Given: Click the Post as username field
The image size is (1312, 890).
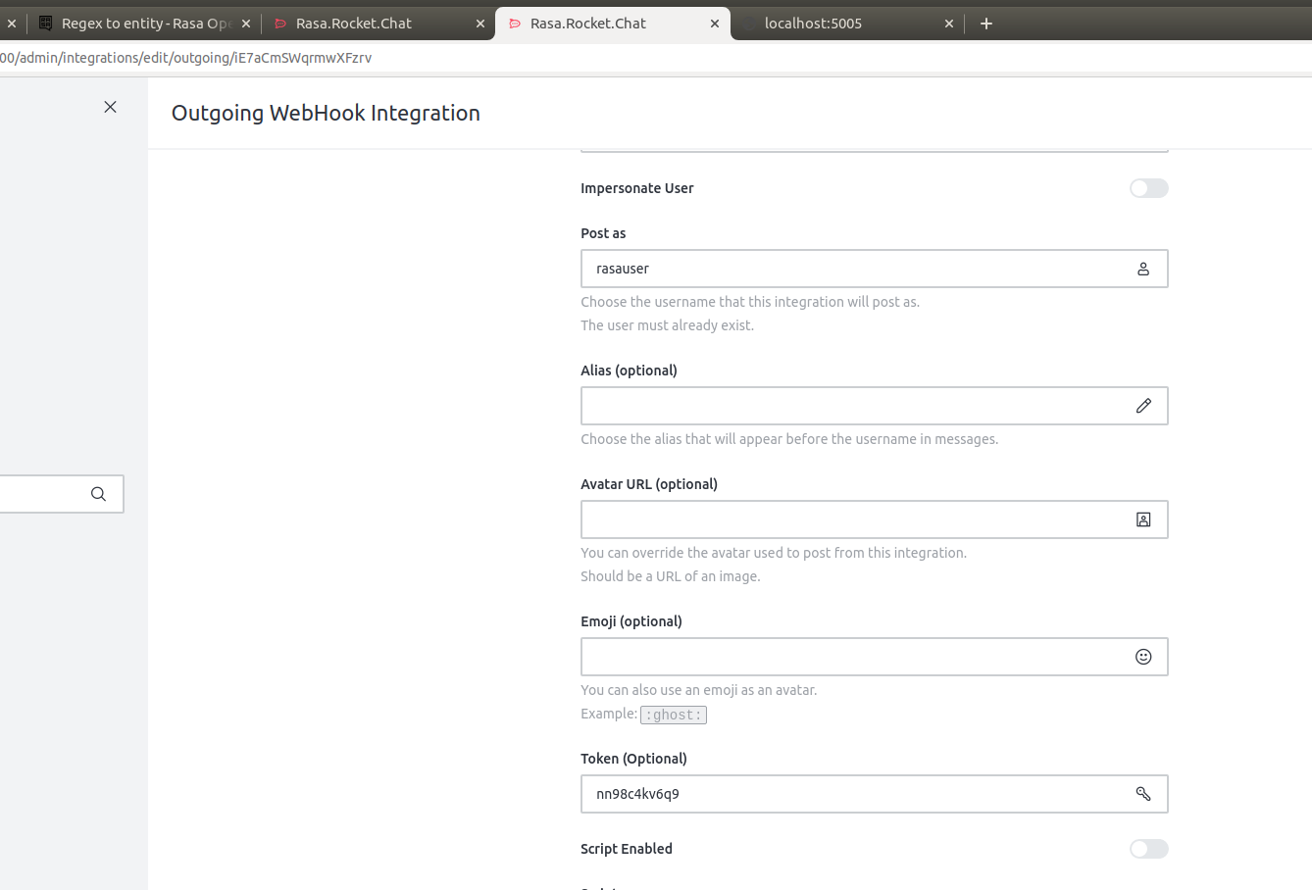Looking at the screenshot, I should coord(853,269).
